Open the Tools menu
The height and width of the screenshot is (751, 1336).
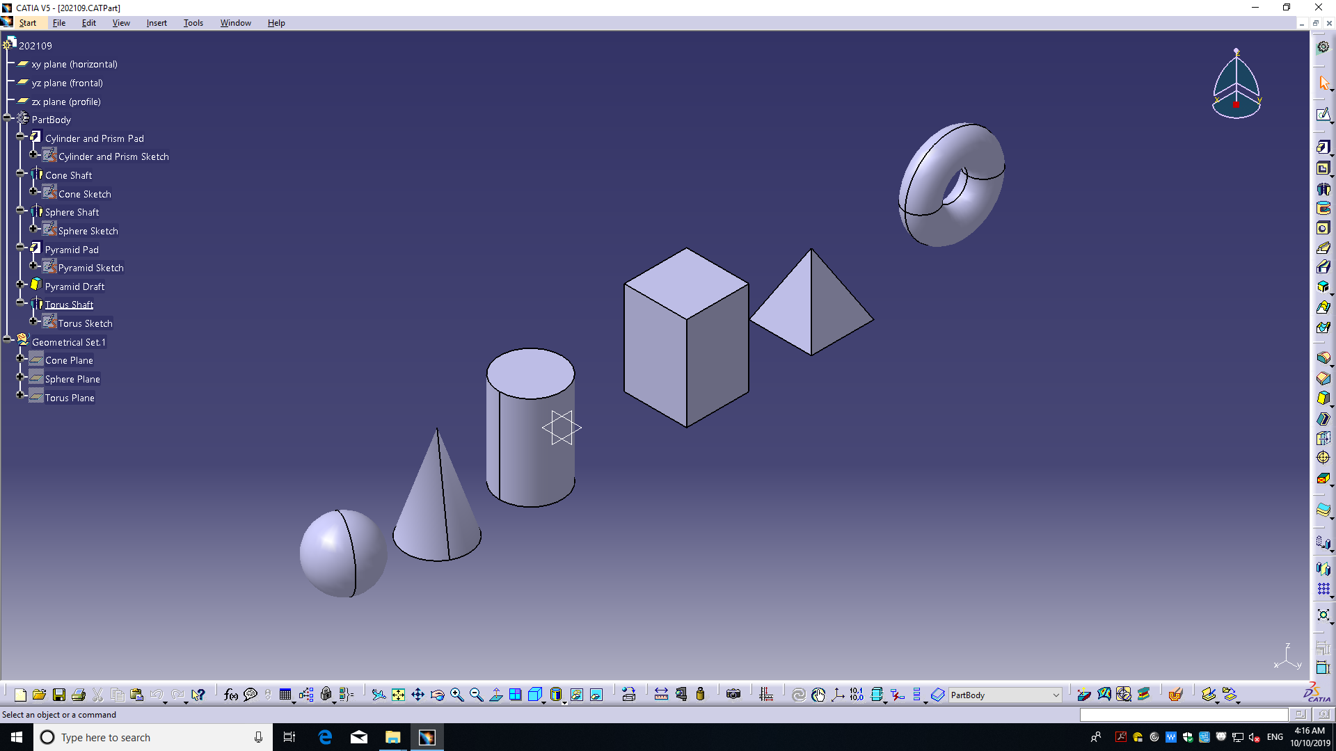coord(193,23)
